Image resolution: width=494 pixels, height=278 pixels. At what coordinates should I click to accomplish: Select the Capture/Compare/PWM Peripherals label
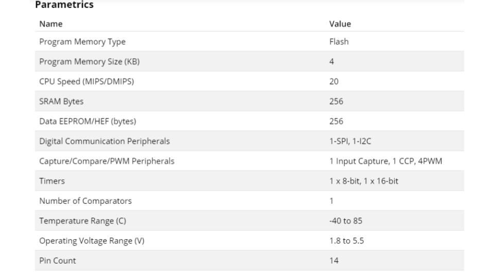point(107,161)
